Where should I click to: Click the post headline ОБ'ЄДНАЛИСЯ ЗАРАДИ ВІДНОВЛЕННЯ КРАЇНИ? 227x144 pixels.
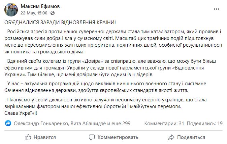tap(60, 22)
